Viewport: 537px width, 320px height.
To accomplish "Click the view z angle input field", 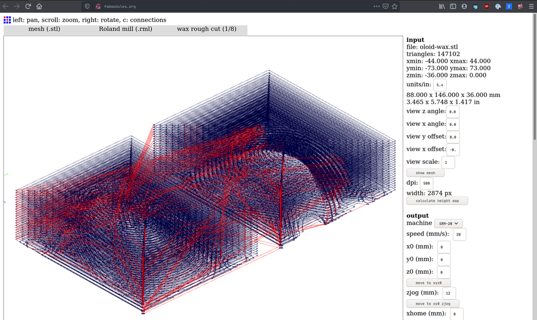I will coord(453,112).
